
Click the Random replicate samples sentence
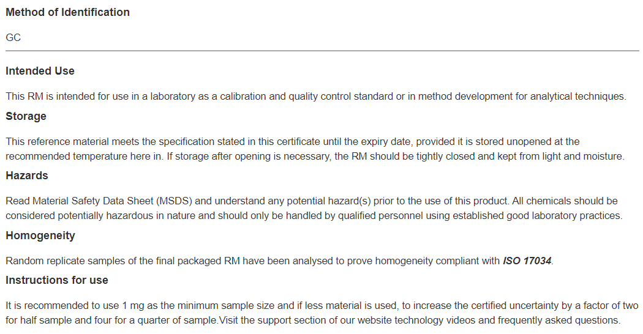(x=279, y=261)
